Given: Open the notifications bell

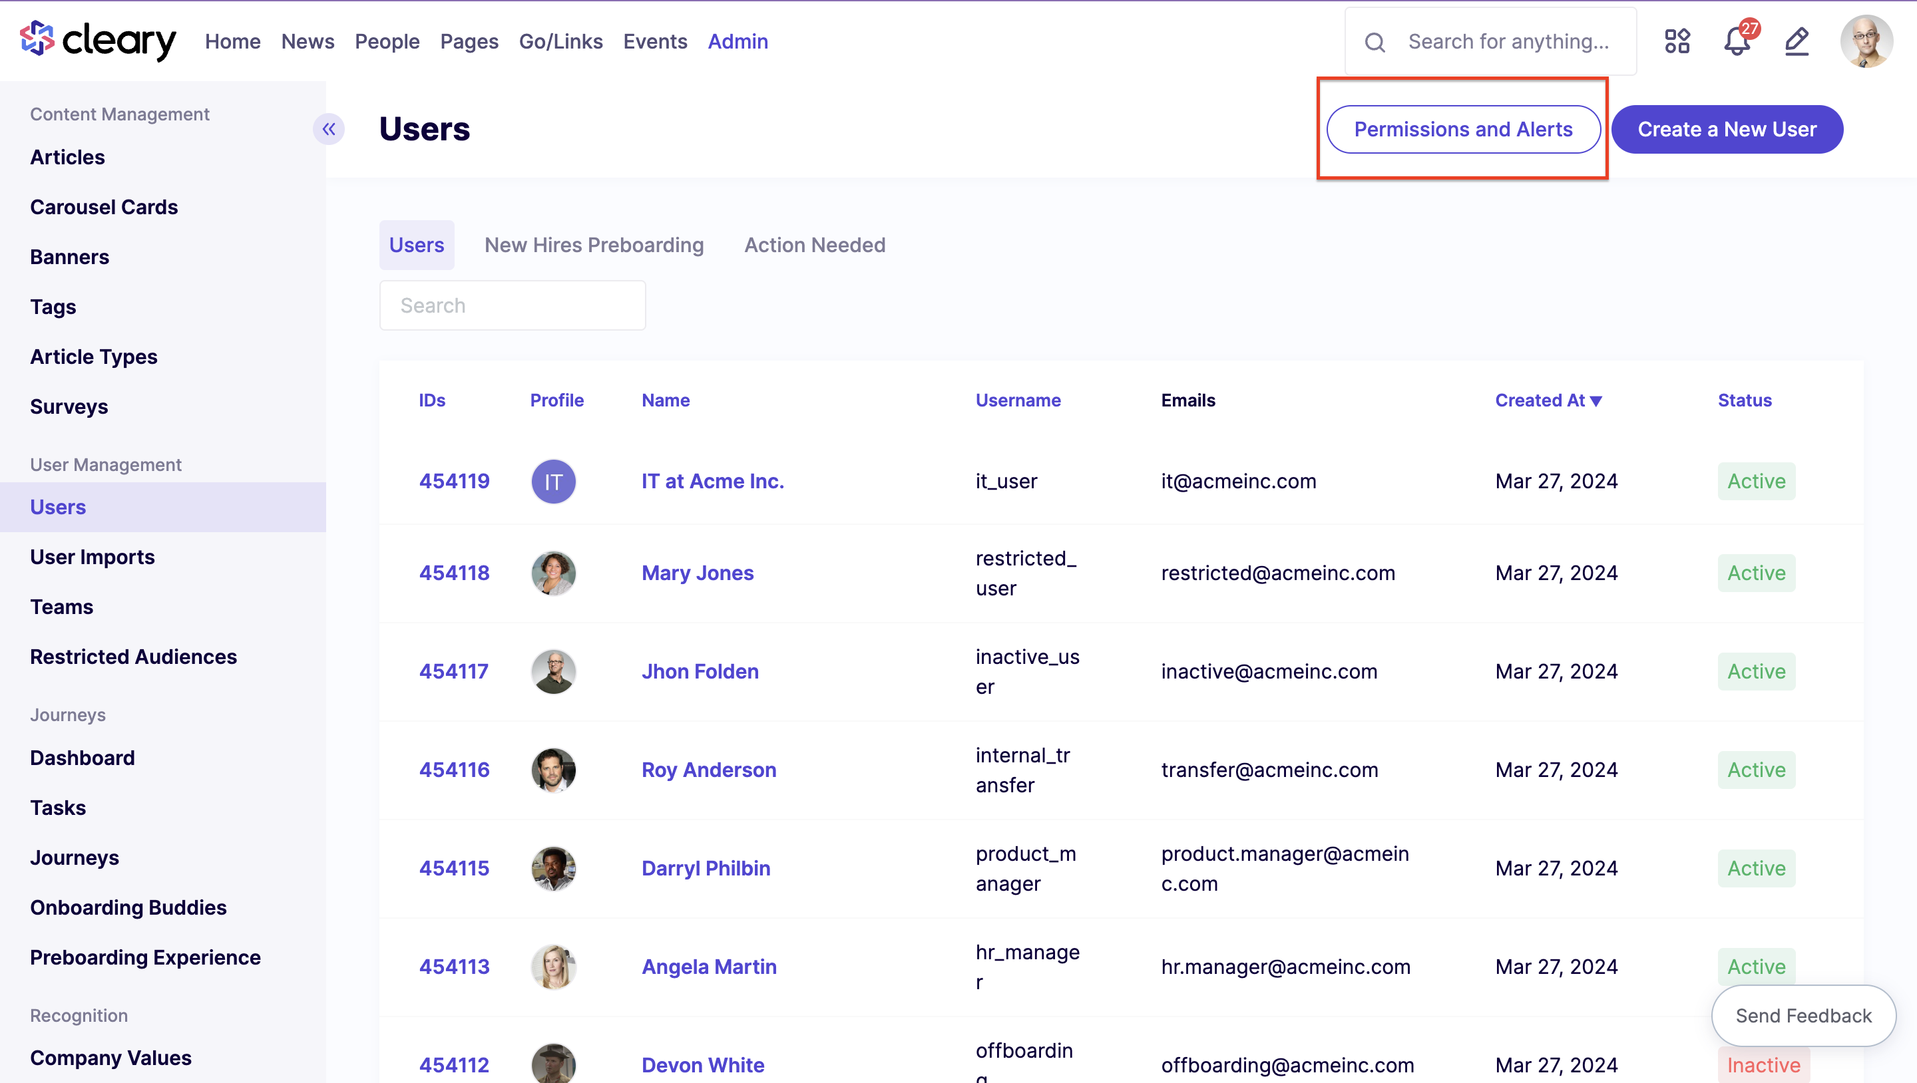Looking at the screenshot, I should click(x=1737, y=41).
